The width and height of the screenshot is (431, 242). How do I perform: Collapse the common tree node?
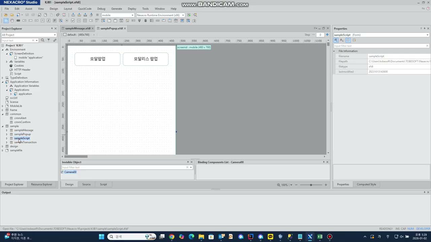tap(3, 114)
